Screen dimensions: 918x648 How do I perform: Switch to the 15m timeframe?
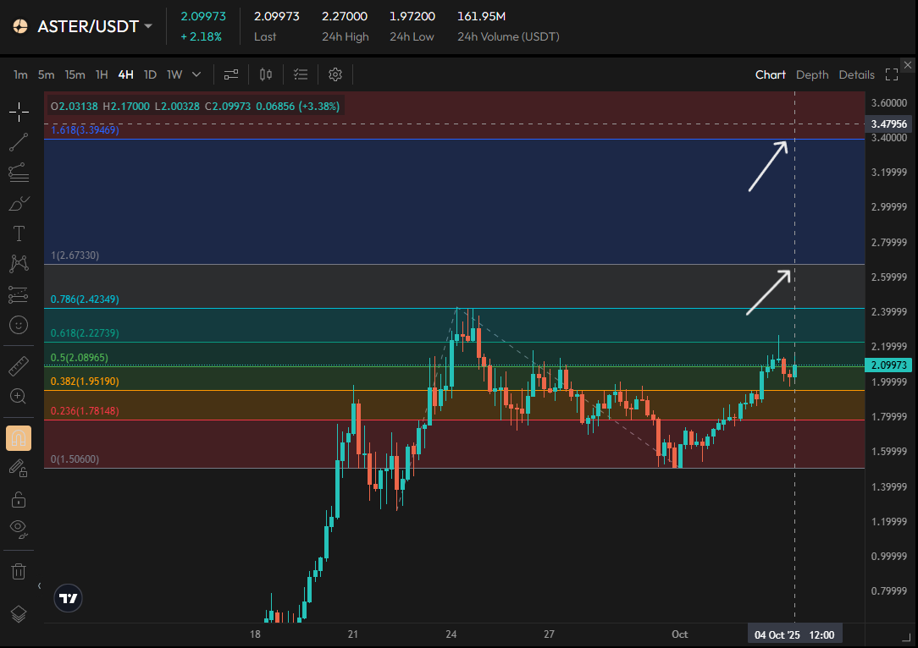tap(75, 74)
